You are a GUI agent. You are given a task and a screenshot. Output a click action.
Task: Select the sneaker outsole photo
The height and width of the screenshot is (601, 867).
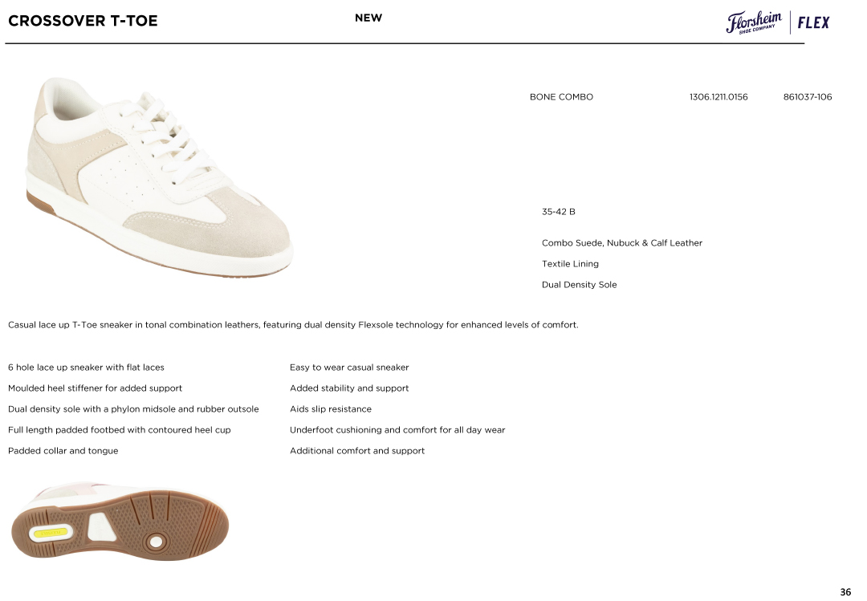pos(120,522)
